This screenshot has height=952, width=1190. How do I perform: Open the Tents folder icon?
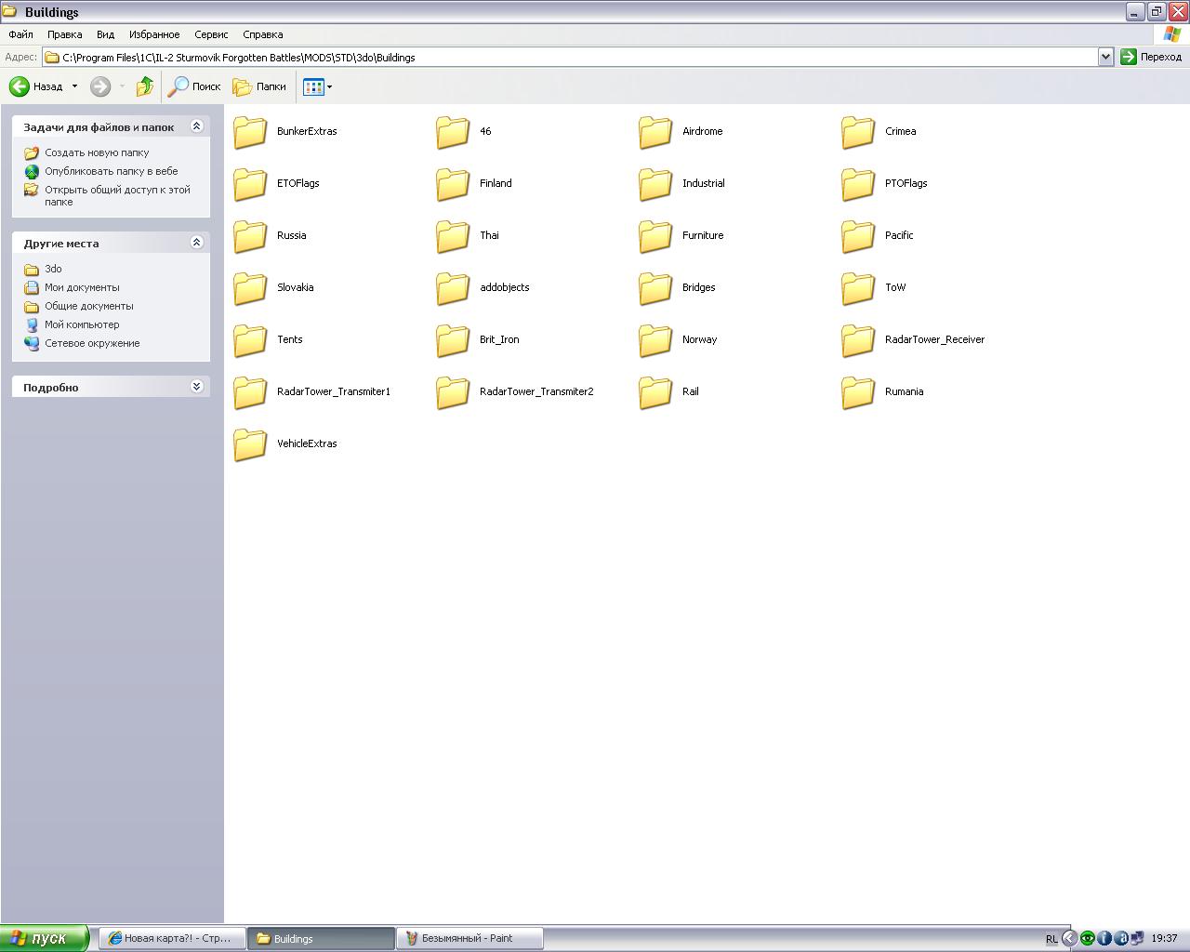250,340
